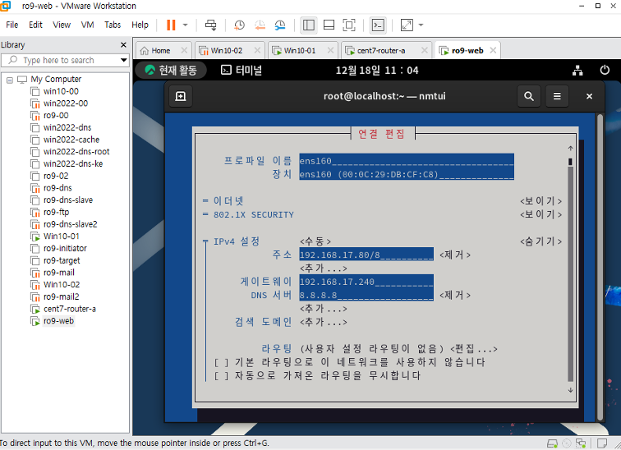This screenshot has height=450, width=621.
Task: Switch to the Win10-01 tab
Action: pyautogui.click(x=299, y=51)
